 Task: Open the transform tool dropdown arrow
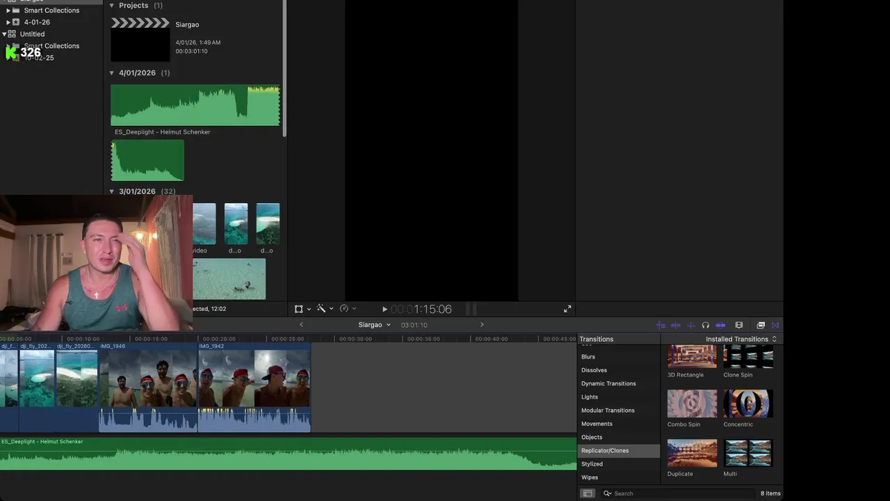pyautogui.click(x=309, y=309)
